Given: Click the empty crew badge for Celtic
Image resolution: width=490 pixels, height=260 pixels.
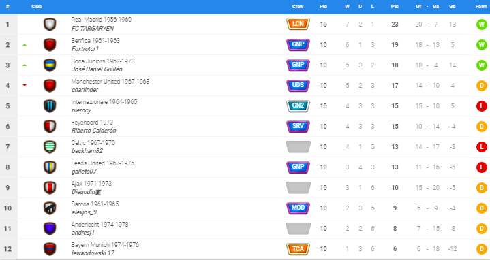Looking at the screenshot, I should coord(298,147).
